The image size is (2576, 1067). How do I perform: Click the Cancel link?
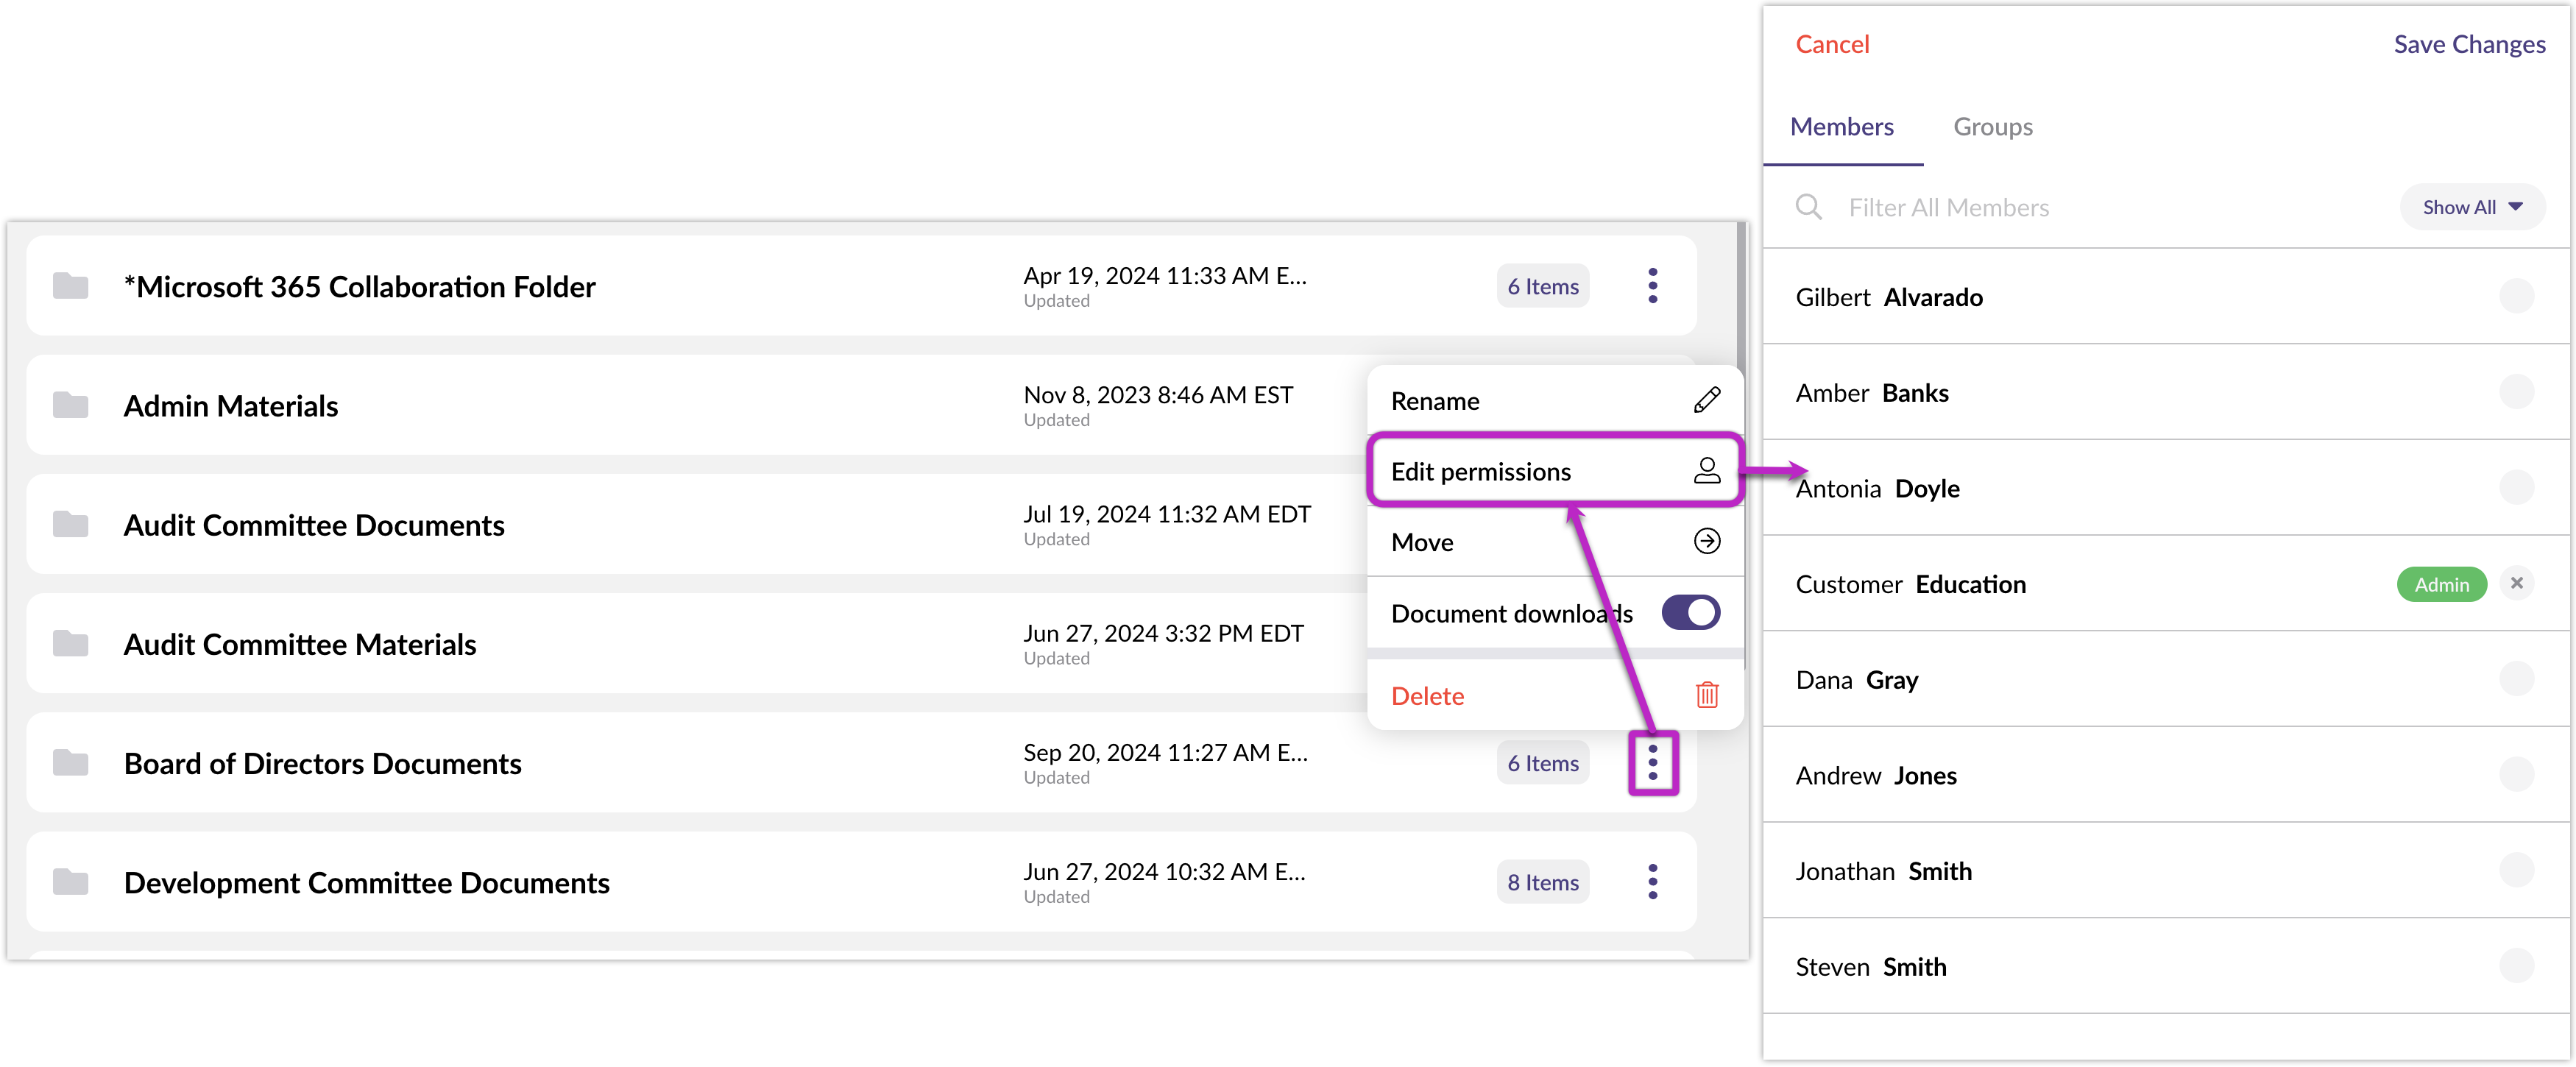1831,44
